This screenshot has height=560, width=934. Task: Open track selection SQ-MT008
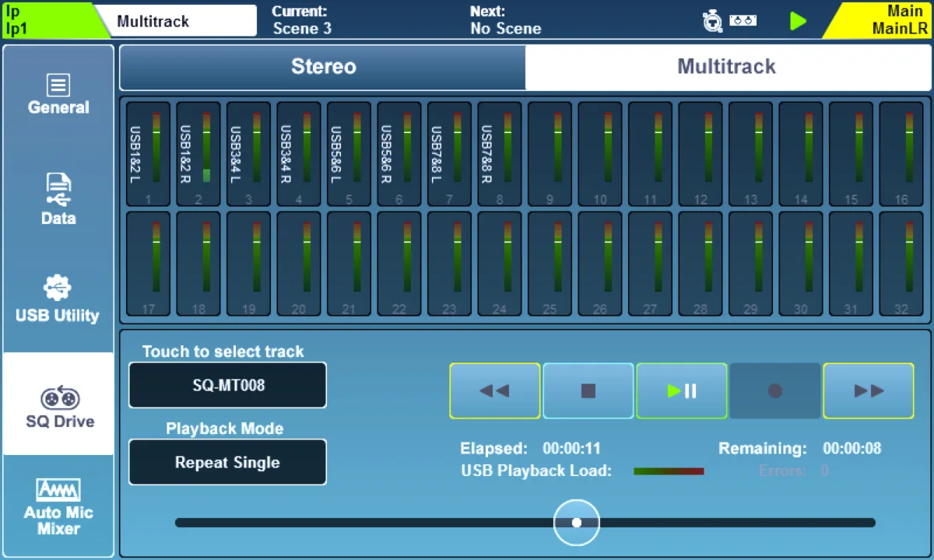click(x=227, y=385)
